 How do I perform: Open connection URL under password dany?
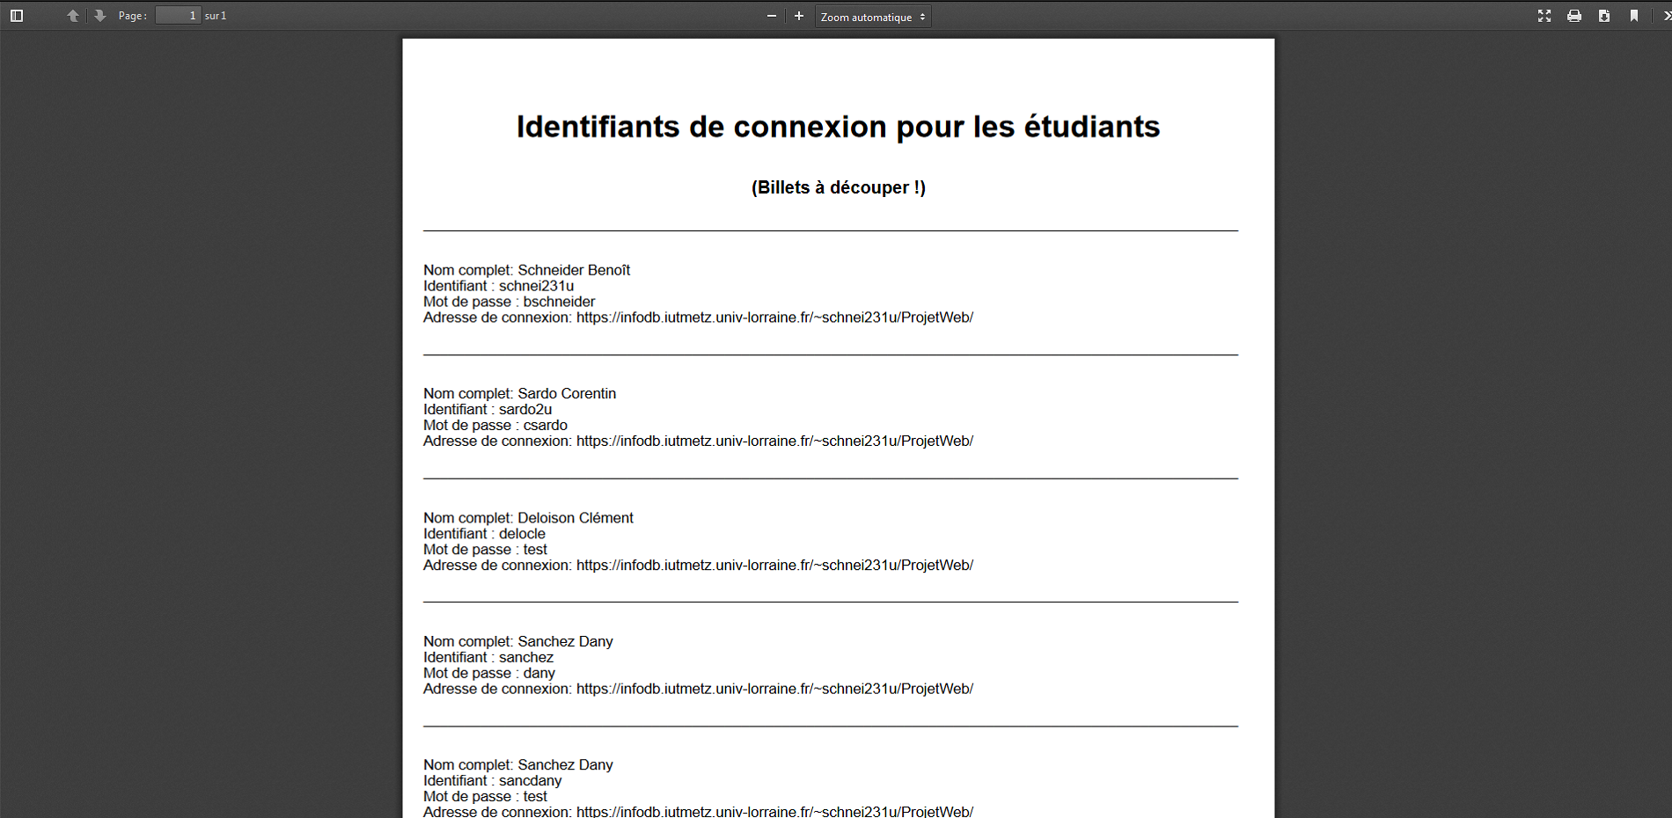[x=774, y=690]
